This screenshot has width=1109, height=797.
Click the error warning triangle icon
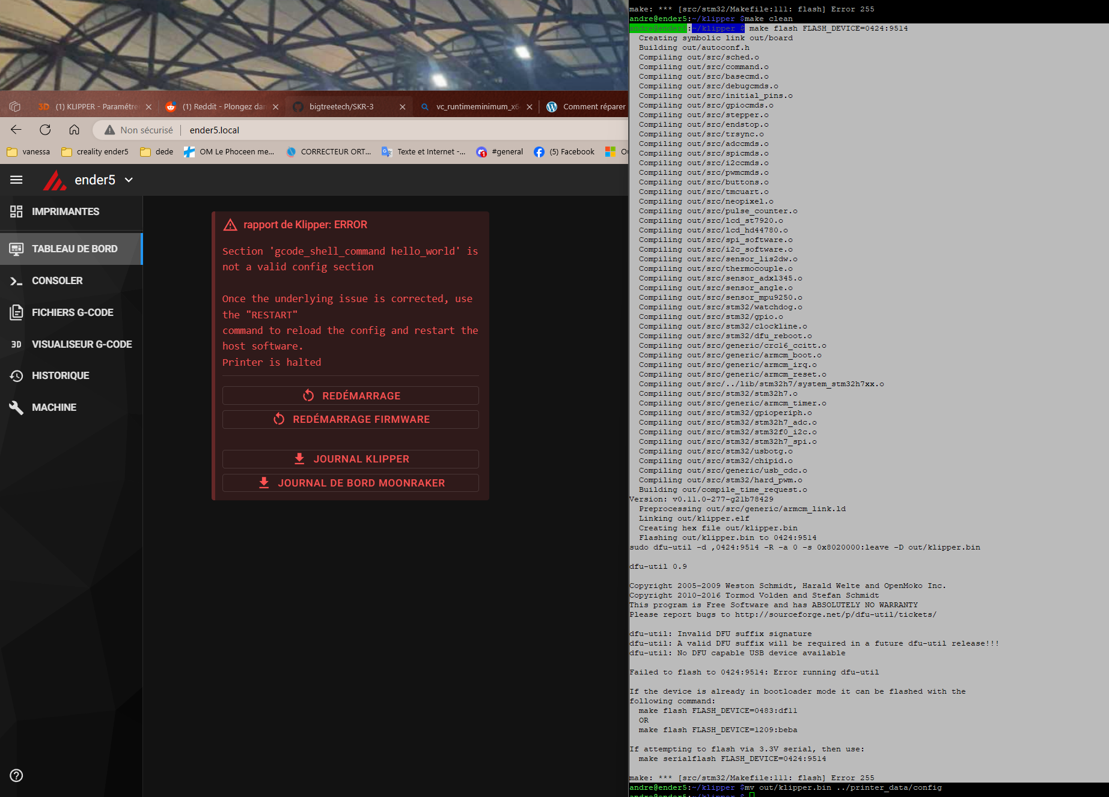tap(230, 225)
